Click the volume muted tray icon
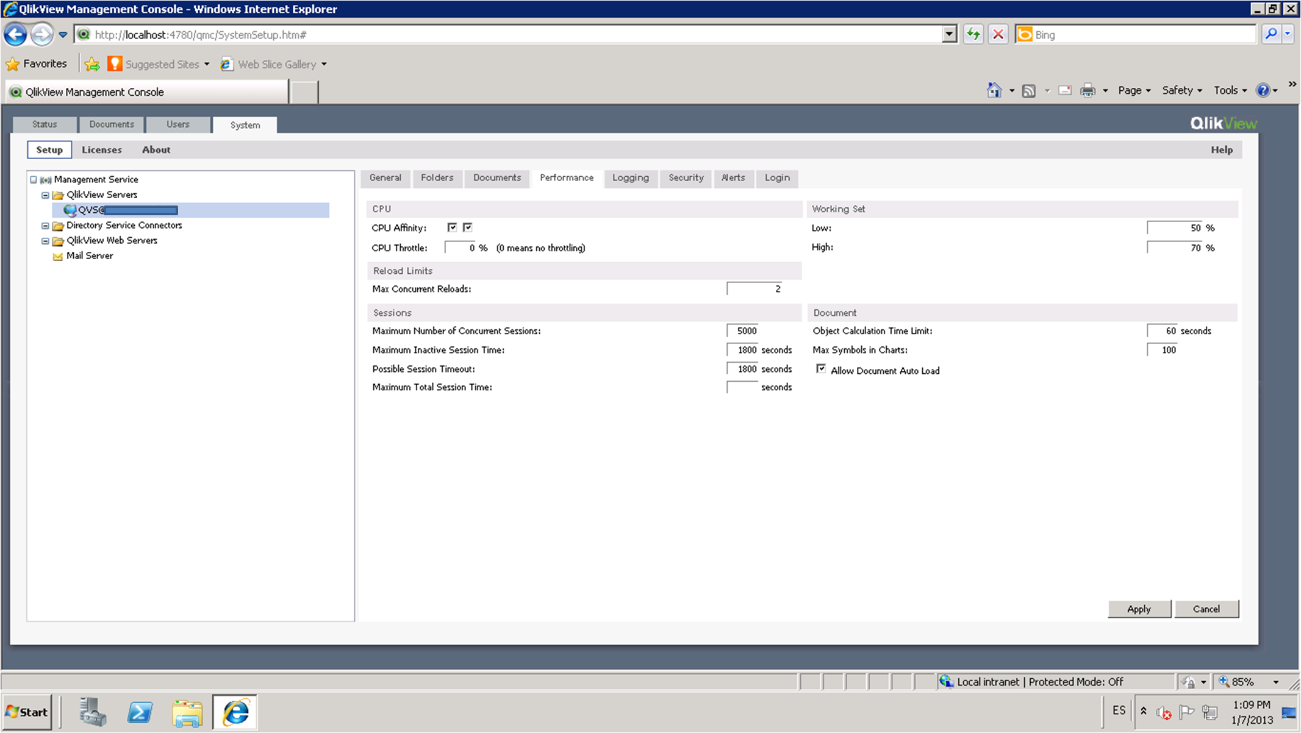 tap(1164, 712)
